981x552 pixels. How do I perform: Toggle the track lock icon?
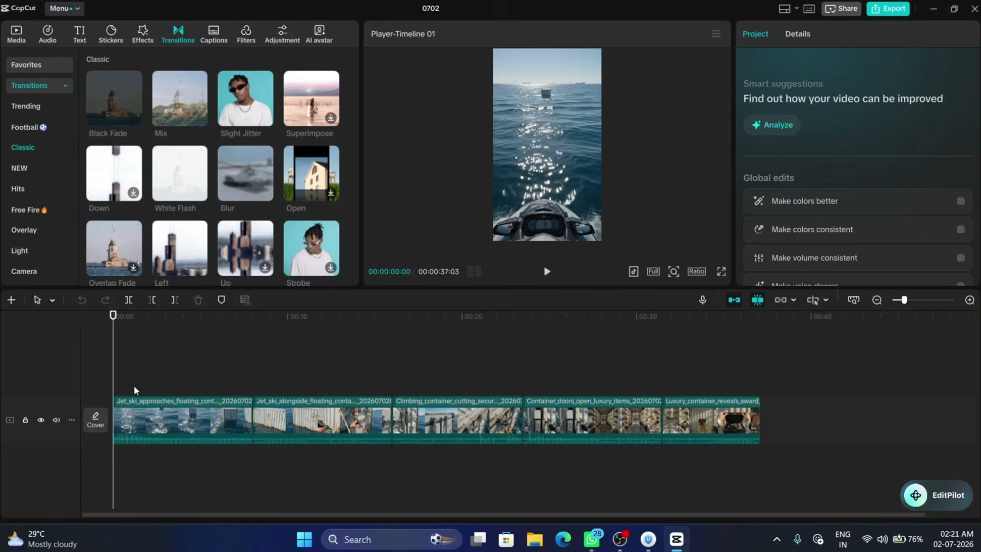click(x=25, y=420)
